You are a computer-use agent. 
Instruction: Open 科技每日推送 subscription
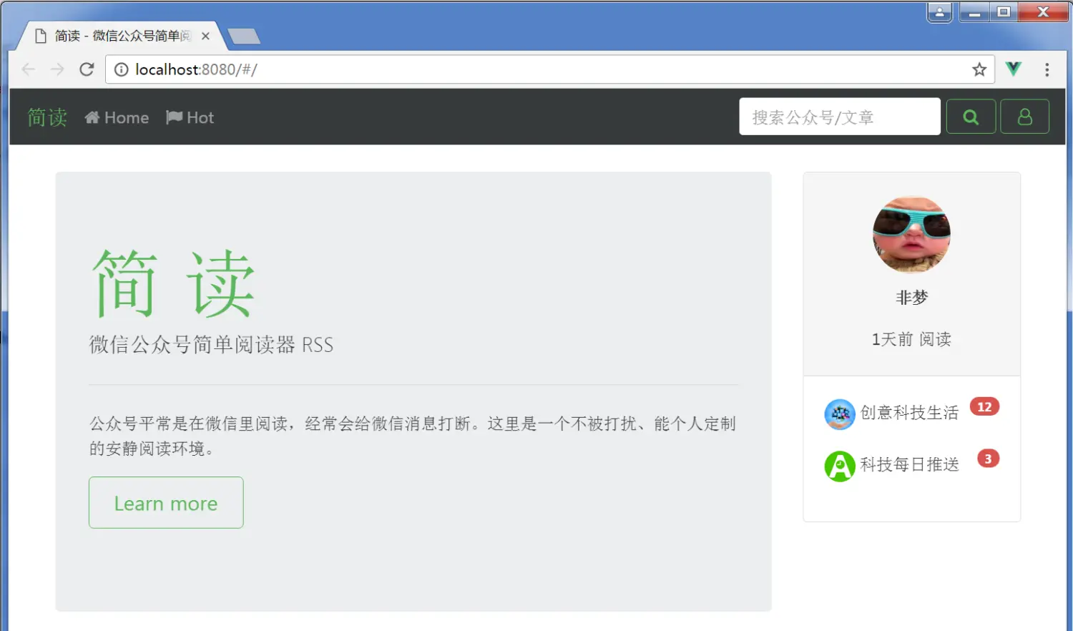click(909, 465)
